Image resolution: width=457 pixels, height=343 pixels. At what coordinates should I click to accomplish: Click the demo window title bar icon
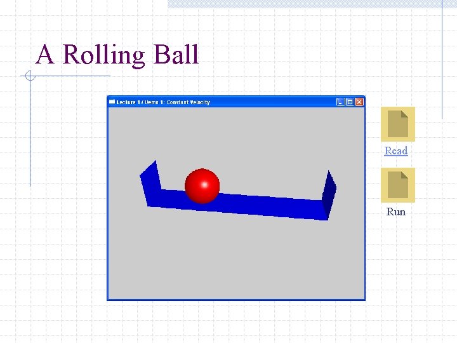coord(112,102)
